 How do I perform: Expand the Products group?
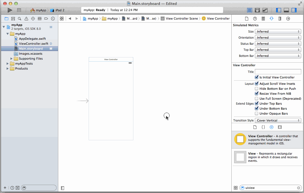[7, 68]
